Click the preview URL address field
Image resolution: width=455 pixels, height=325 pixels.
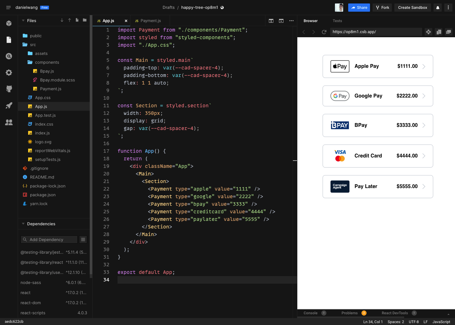click(x=376, y=32)
